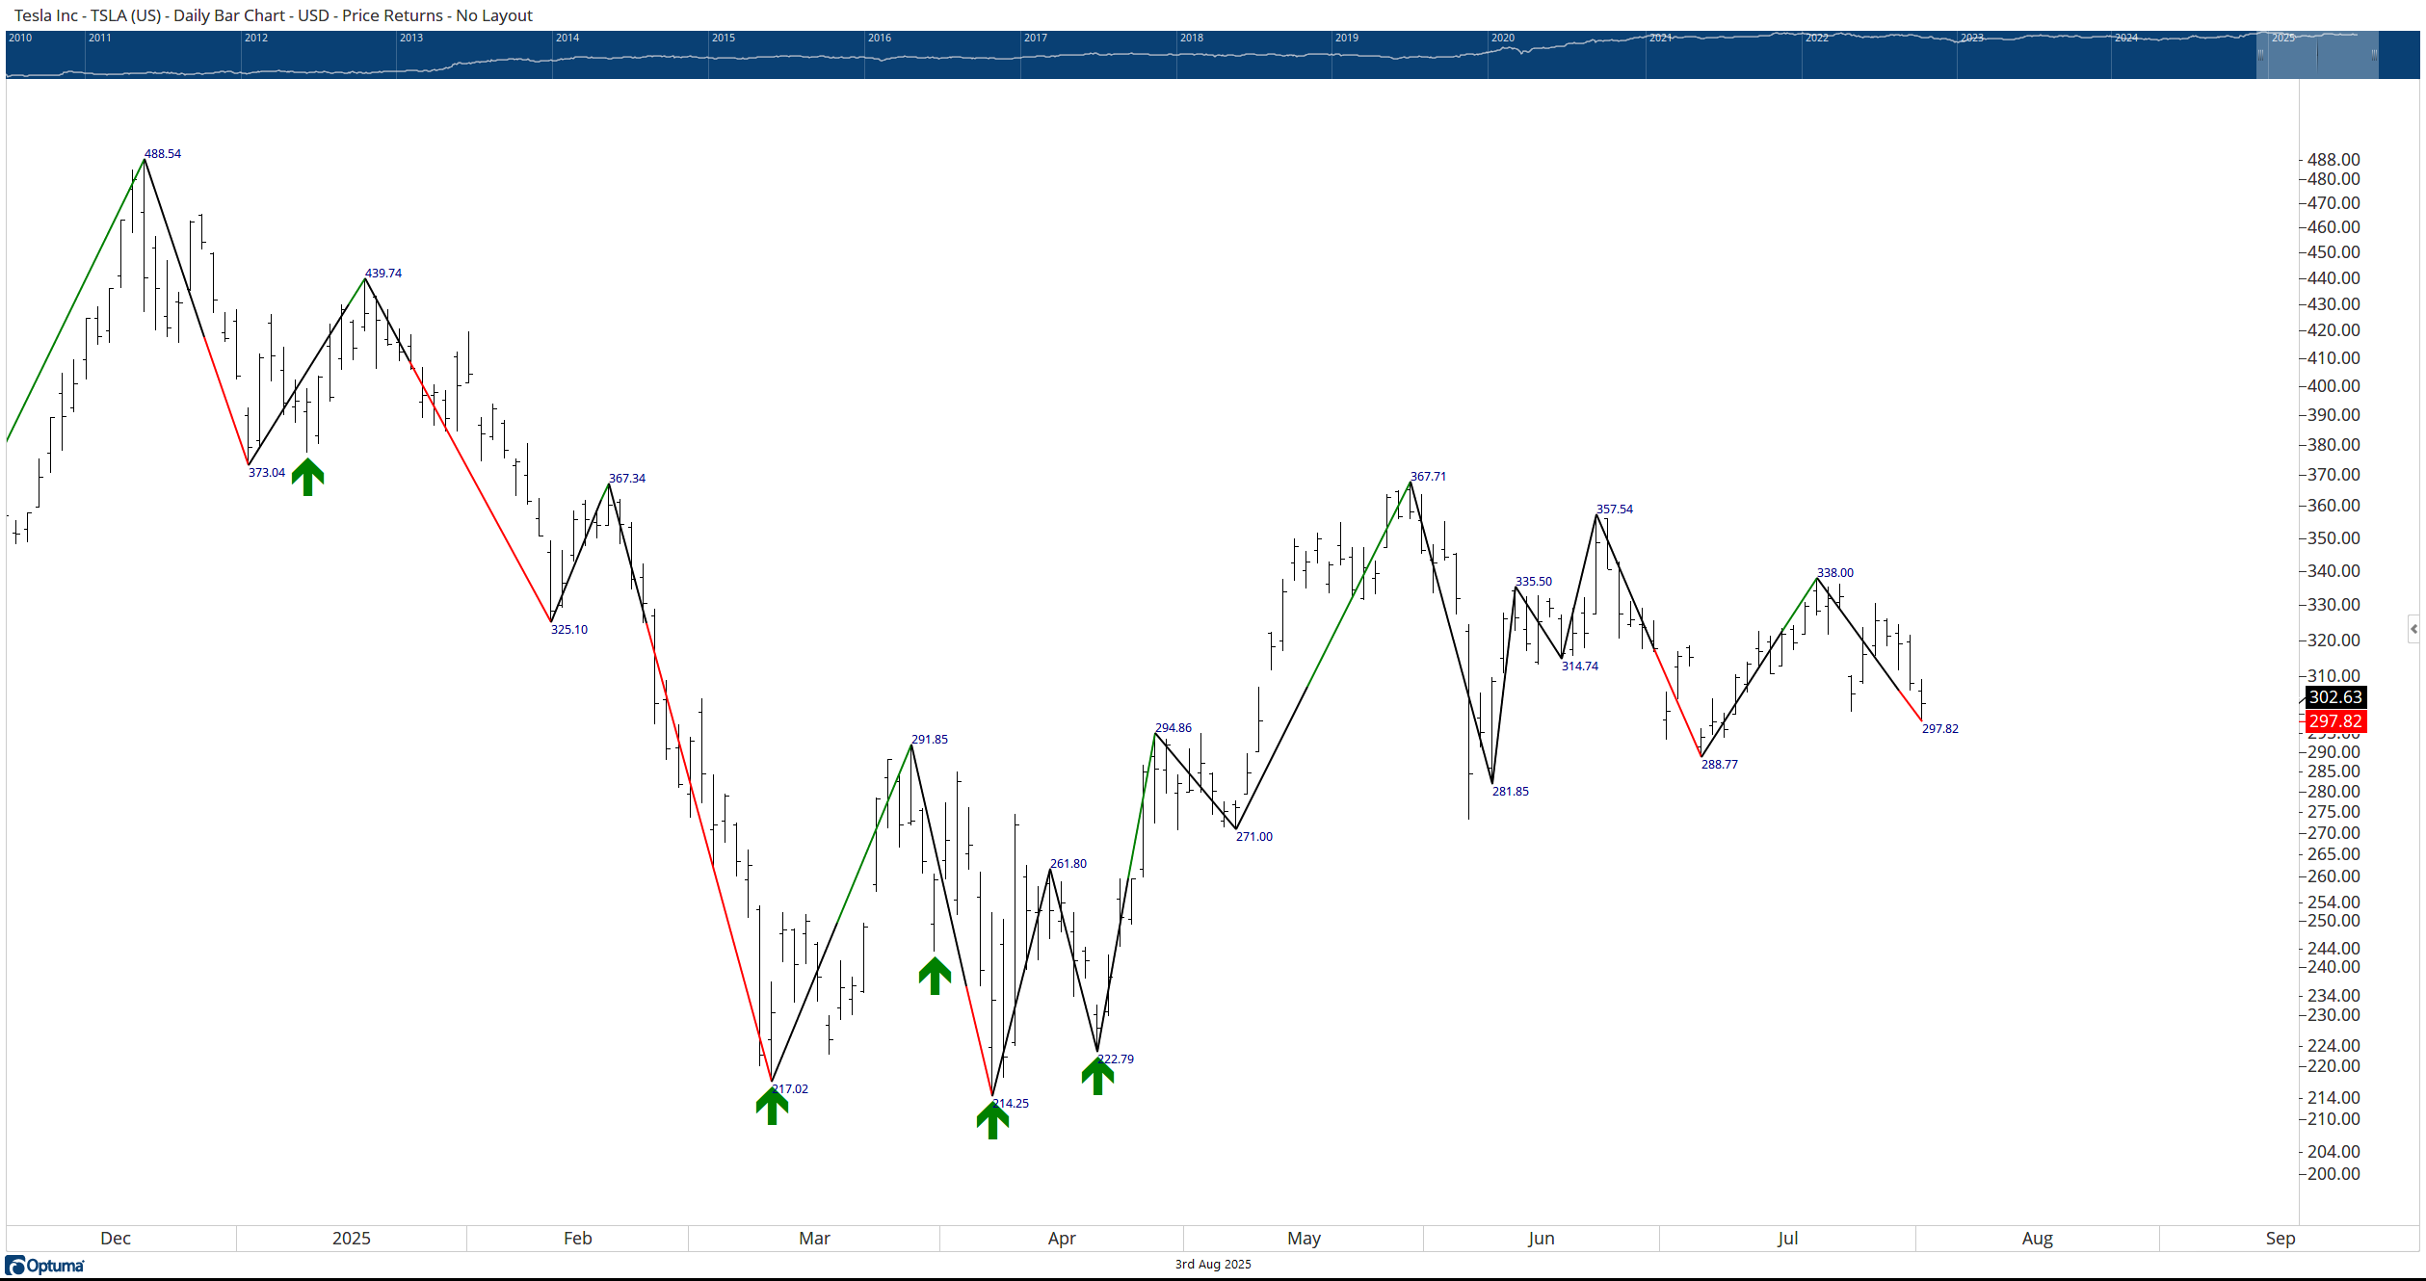Click the 488.54 swing high label

coord(163,153)
